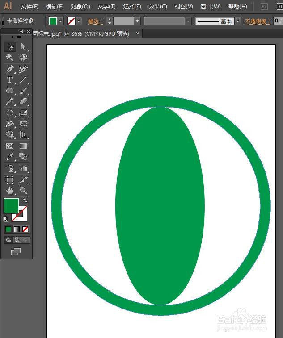Collapse the tools panel with double arrows
The height and width of the screenshot is (338, 283).
[x=21, y=31]
